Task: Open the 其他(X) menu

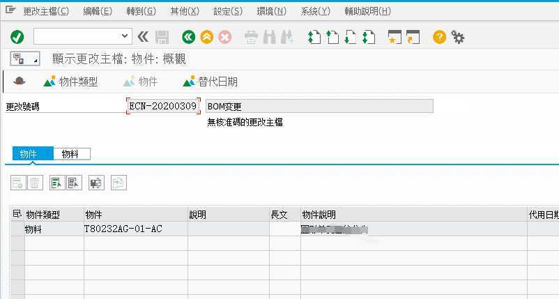Action: pos(185,11)
